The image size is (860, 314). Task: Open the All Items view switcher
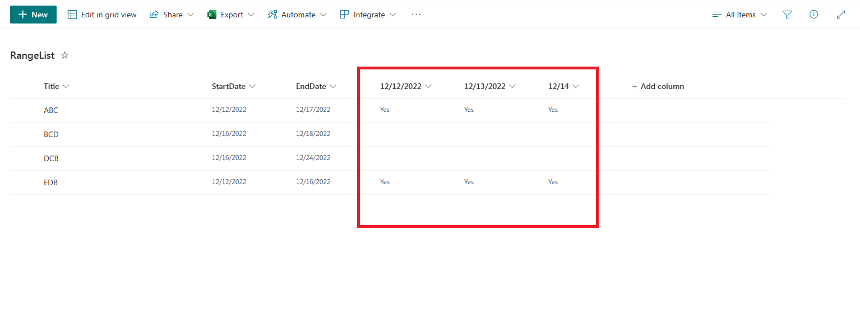pos(739,15)
